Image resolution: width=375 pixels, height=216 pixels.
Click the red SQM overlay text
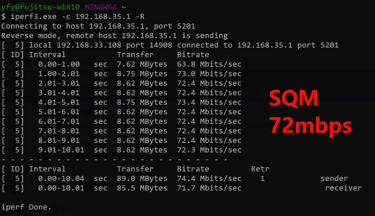pyautogui.click(x=294, y=98)
